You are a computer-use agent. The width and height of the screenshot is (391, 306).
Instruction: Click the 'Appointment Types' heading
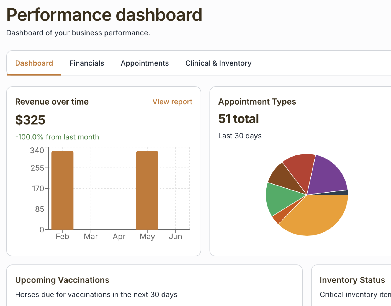[257, 102]
